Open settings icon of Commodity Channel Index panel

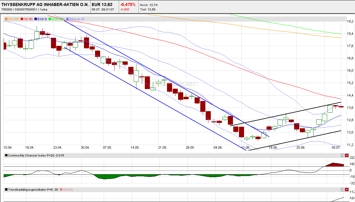click(x=342, y=156)
